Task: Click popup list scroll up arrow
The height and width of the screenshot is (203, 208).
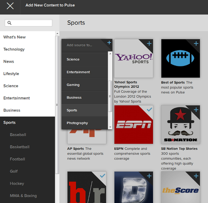Action: point(110,54)
